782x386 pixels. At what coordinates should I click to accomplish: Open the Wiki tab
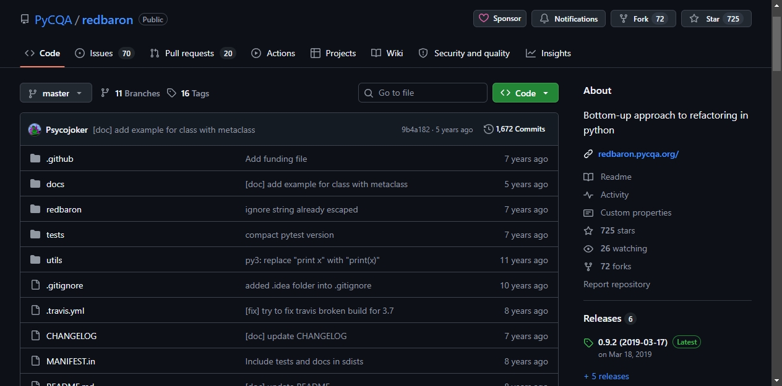(x=387, y=53)
